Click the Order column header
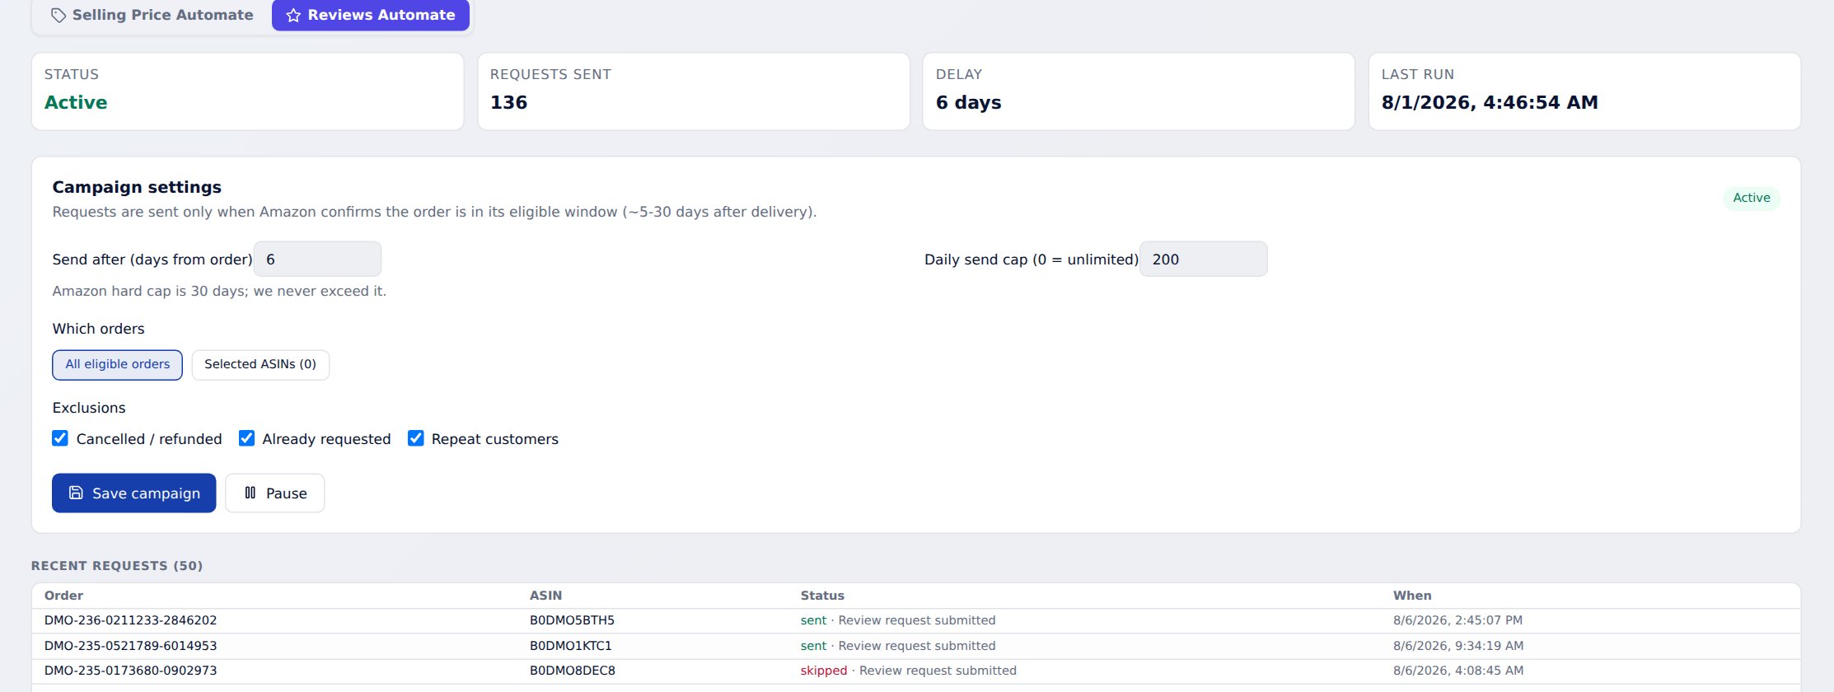1834x692 pixels. 63,596
